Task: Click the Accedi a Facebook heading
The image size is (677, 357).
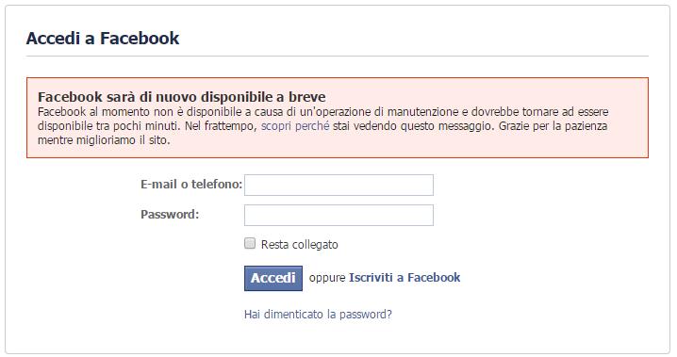Action: [x=103, y=39]
